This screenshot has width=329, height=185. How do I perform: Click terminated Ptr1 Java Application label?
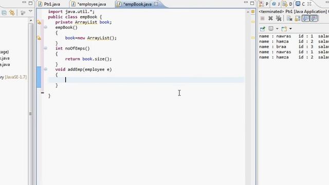click(293, 12)
